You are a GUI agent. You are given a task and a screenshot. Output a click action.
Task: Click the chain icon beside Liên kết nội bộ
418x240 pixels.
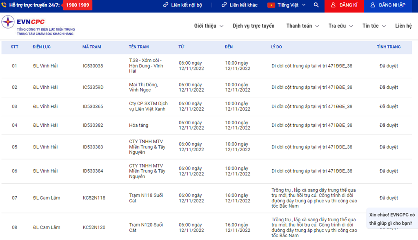[166, 5]
